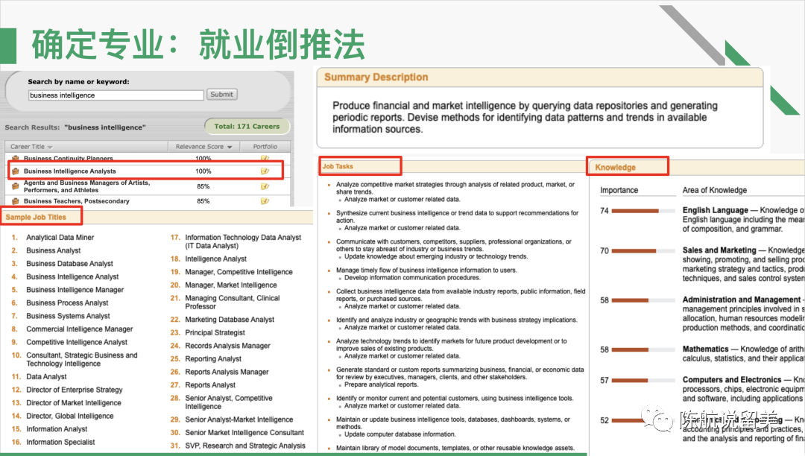This screenshot has height=456, width=805.
Task: Click the briefcase icon beside Business Intelligence Analysts
Action: pos(16,171)
